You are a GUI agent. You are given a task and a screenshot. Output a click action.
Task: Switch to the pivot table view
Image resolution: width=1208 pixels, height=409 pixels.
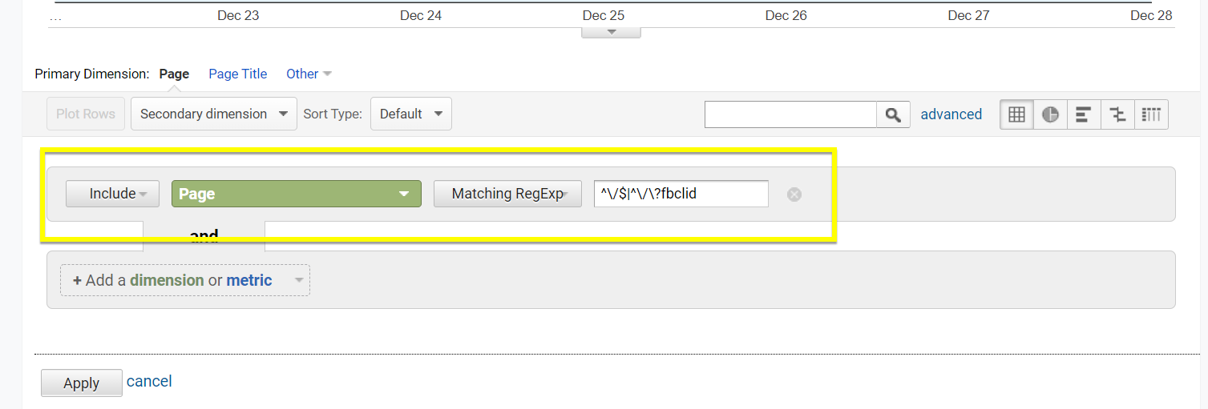click(1151, 114)
